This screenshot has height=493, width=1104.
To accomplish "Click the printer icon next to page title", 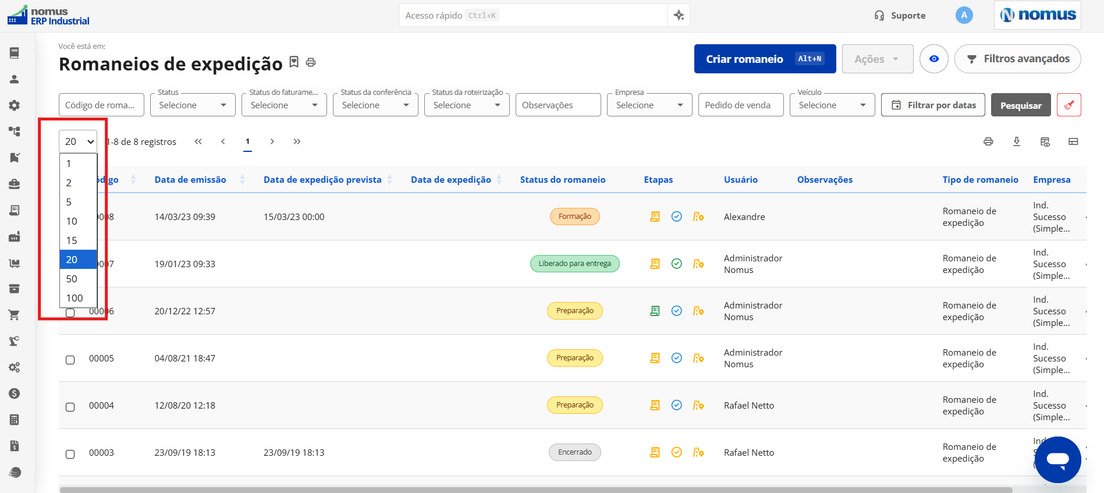I will 311,62.
